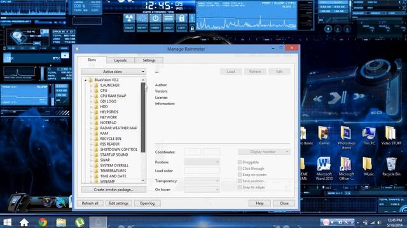Select the TIME AND DATE skin folder

click(113, 176)
